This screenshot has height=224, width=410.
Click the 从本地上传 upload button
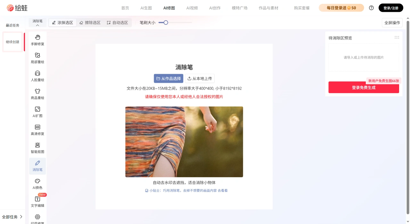[x=200, y=78]
